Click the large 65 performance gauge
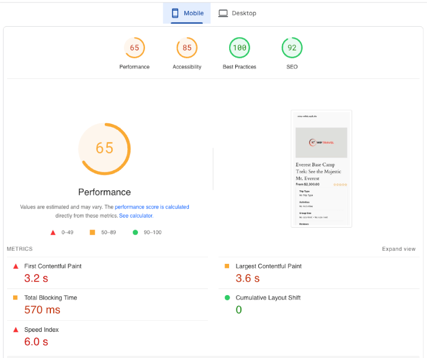 105,149
